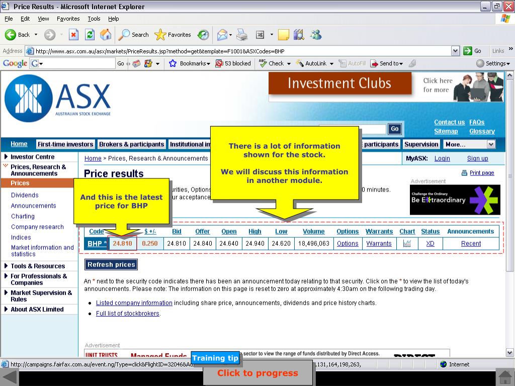The width and height of the screenshot is (515, 386).
Task: Click the Home house icon in toolbar
Action: 106,35
